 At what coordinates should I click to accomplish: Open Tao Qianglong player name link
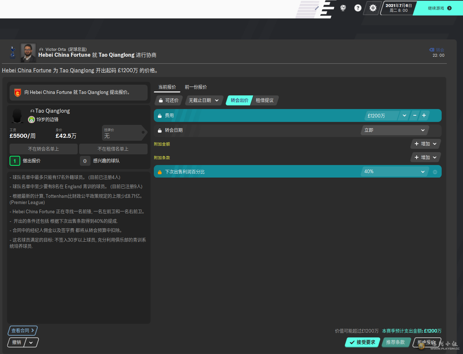(x=52, y=111)
